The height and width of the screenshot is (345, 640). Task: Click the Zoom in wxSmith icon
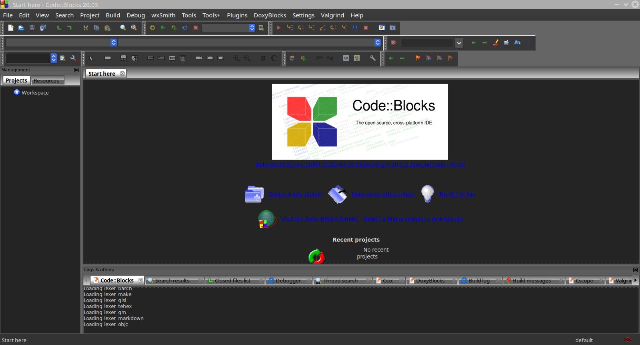click(236, 58)
